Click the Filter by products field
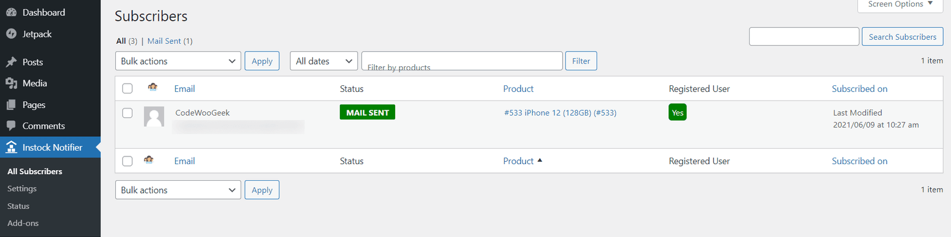Viewport: 951px width, 237px height. click(x=462, y=61)
